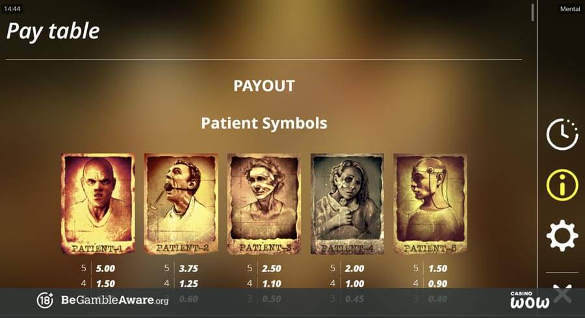Click the 14:44 clock display
The width and height of the screenshot is (585, 318).
[12, 9]
